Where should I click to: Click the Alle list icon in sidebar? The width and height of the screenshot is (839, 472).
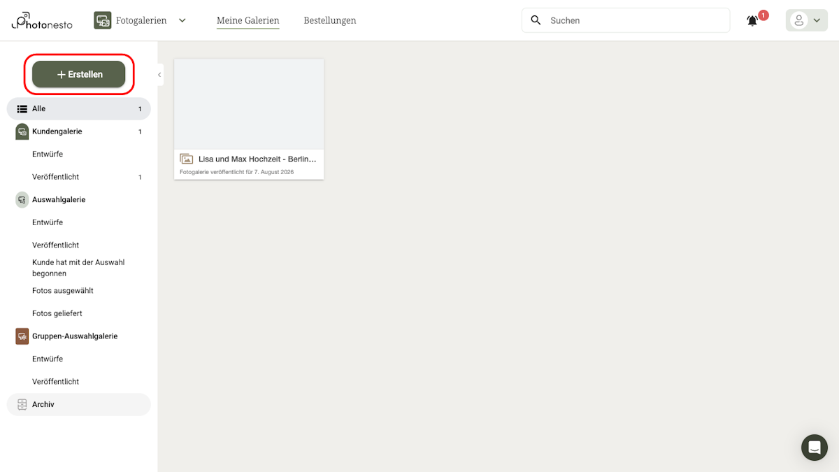point(22,108)
